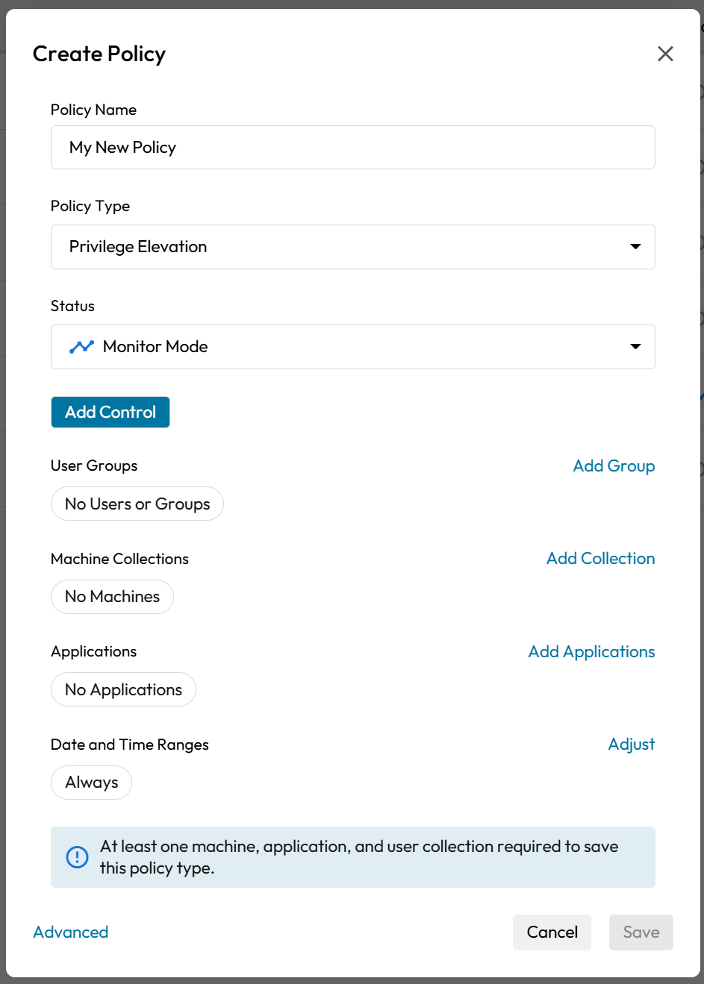Cancel the policy creation

pos(552,933)
